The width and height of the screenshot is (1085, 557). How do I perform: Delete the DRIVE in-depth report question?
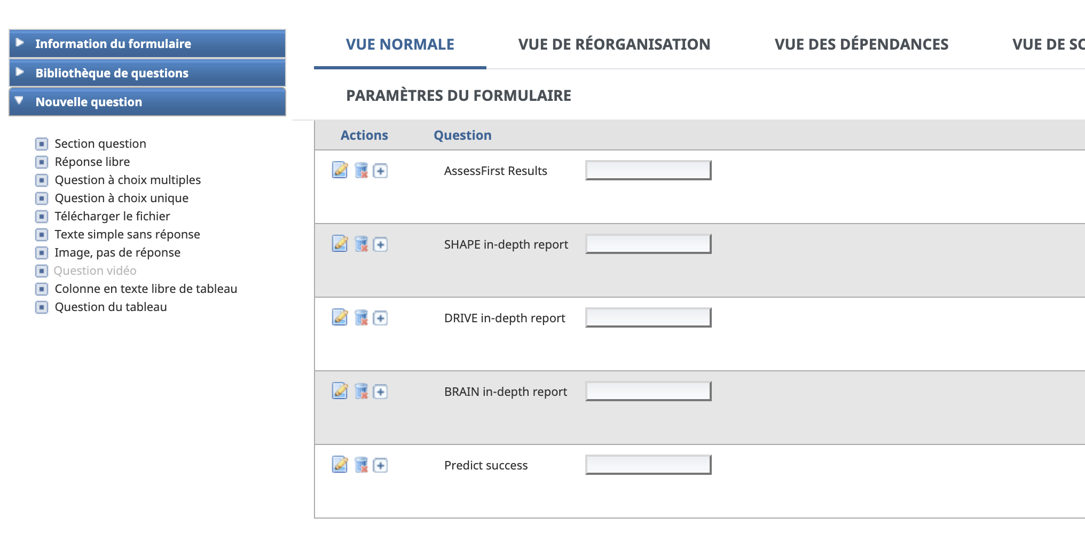tap(361, 317)
